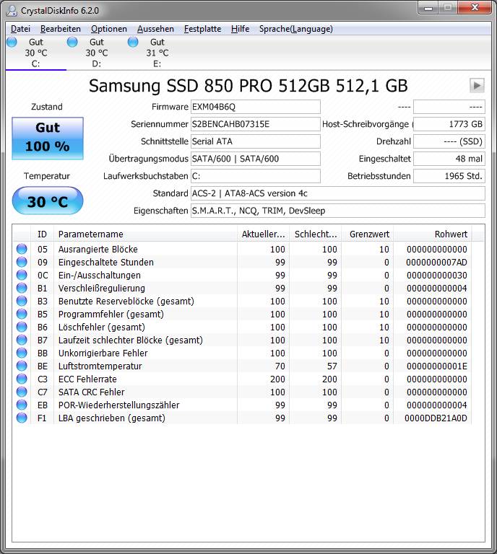Viewport: 497px width, 554px height.
Task: Click status orb of Ausrangierte Blöcke row
Action: (x=22, y=249)
